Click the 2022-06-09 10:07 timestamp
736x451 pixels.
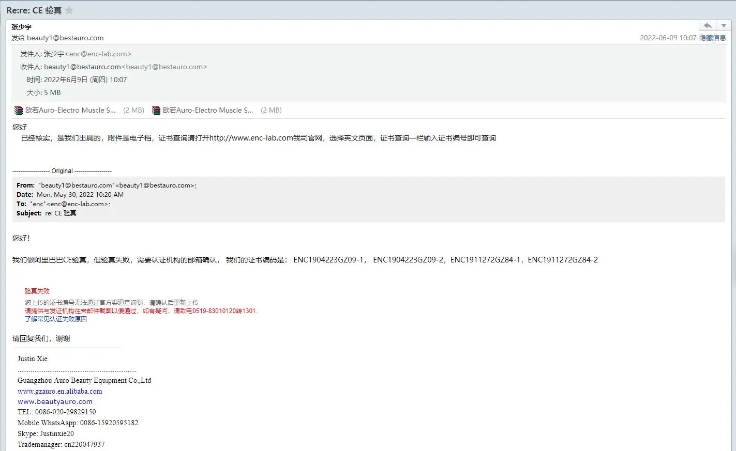coord(668,38)
